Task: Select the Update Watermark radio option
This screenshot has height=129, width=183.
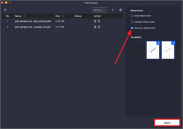Action: pos(132,22)
